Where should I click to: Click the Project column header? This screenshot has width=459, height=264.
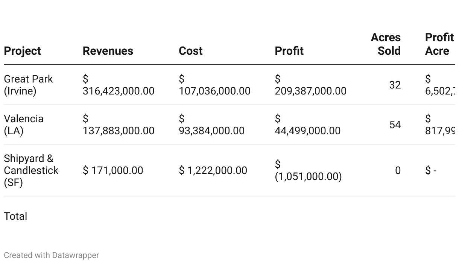[23, 51]
